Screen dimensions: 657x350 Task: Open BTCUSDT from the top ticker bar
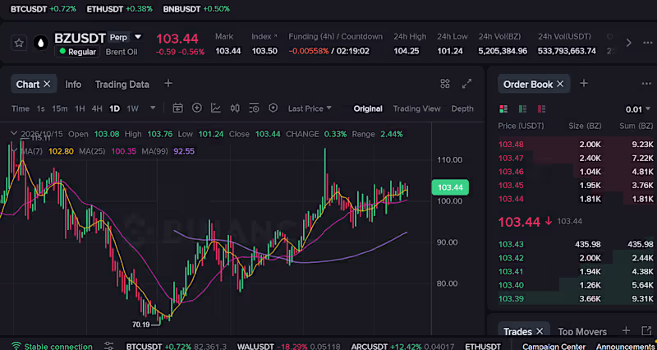[x=44, y=8]
